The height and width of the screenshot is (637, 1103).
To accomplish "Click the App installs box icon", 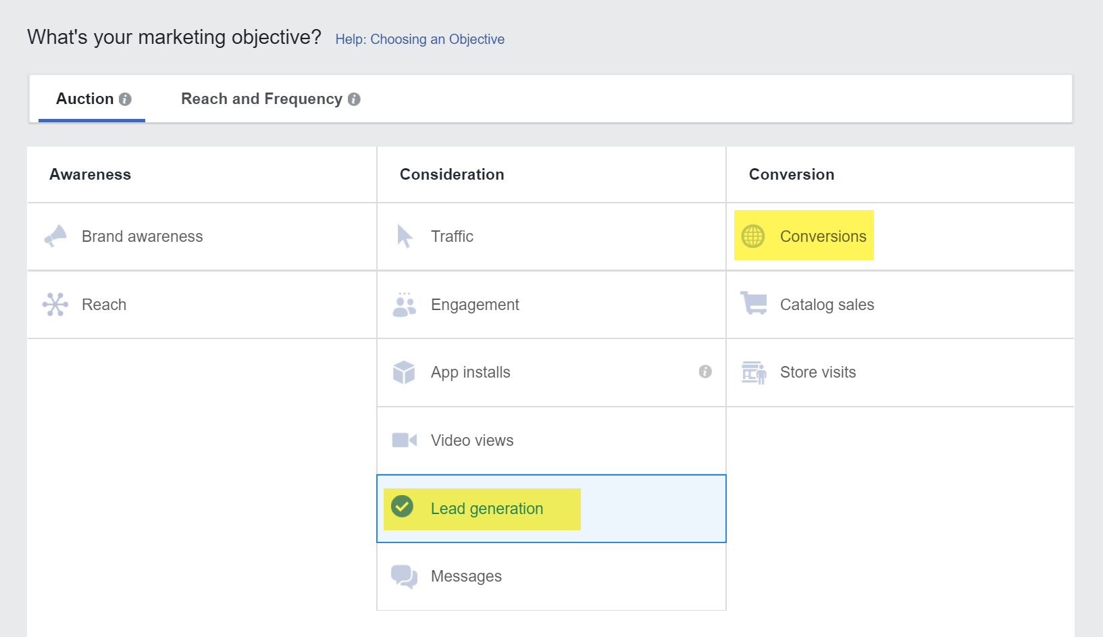I will [x=404, y=372].
